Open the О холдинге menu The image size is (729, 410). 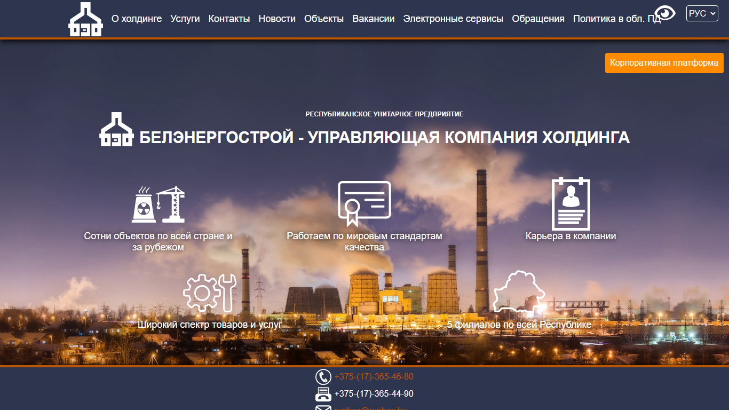(137, 19)
